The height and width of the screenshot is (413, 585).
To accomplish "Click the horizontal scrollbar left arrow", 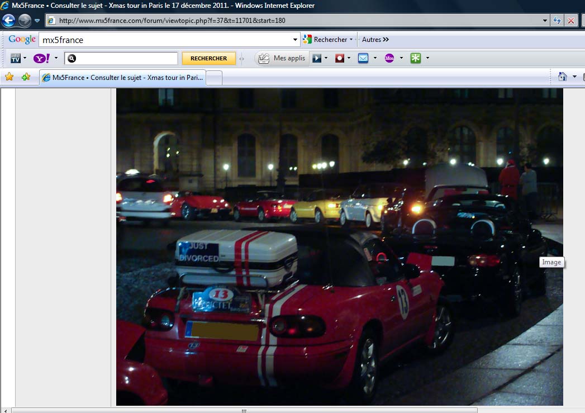I will (x=5, y=411).
